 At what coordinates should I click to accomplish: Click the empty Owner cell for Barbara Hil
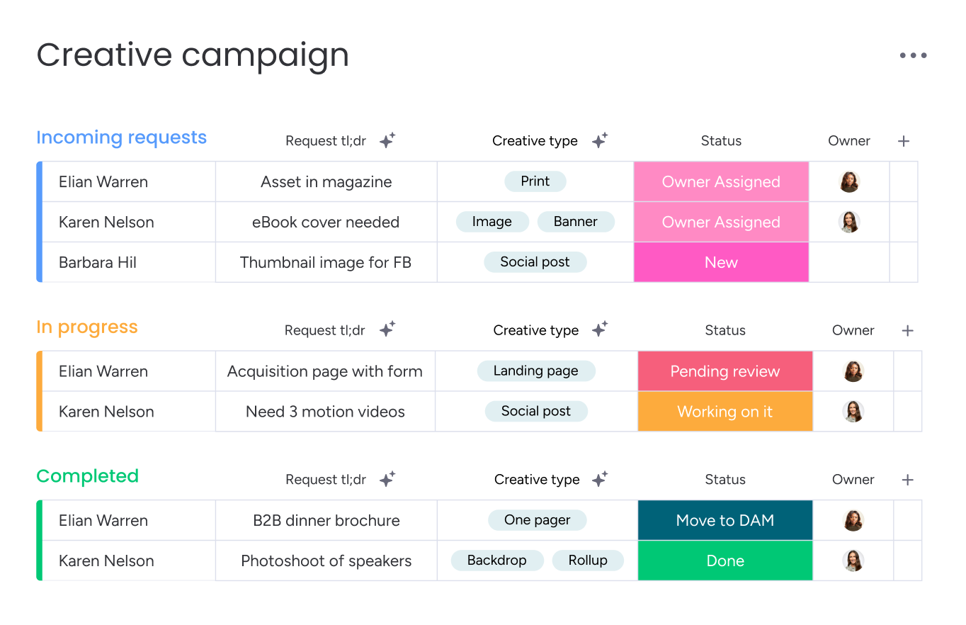click(x=849, y=262)
